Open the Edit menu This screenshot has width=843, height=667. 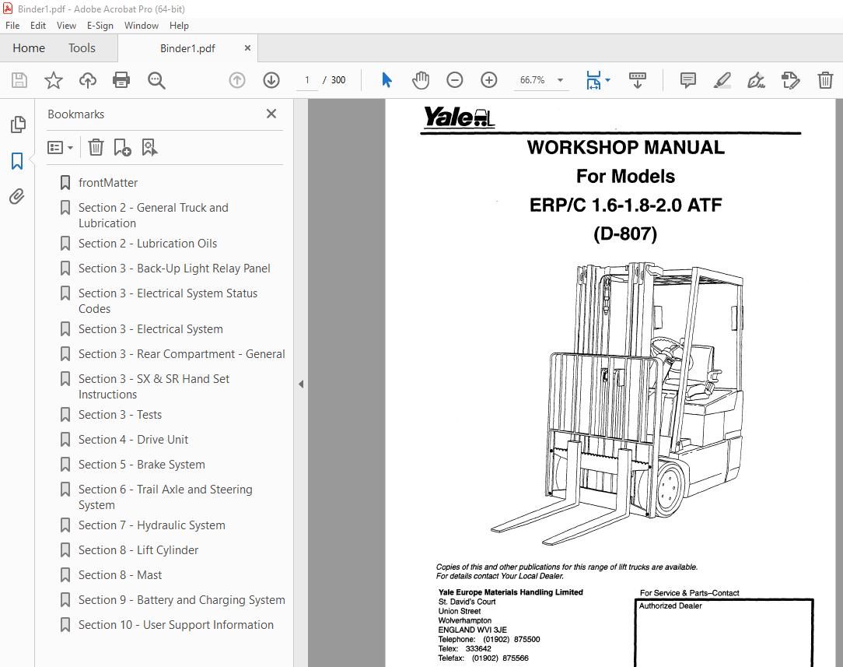(x=37, y=25)
